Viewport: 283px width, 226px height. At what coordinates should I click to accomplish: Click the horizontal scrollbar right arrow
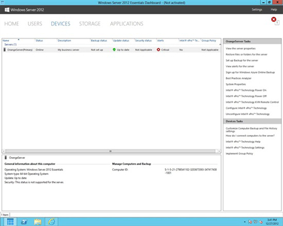(x=219, y=151)
